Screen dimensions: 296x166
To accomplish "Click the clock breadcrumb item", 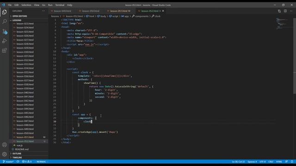I will coord(157,16).
